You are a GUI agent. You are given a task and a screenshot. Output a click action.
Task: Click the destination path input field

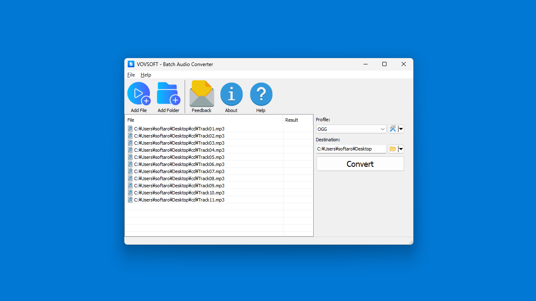coord(351,149)
